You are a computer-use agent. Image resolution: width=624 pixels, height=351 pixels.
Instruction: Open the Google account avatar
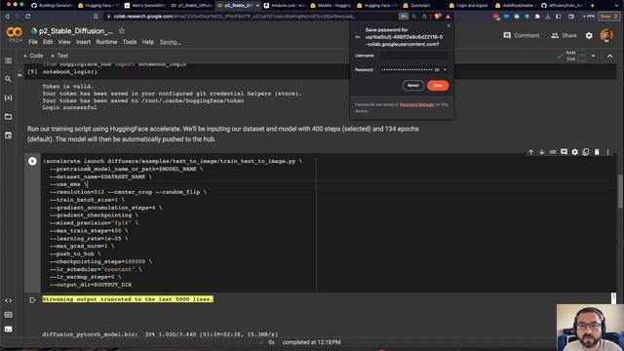pyautogui.click(x=606, y=35)
